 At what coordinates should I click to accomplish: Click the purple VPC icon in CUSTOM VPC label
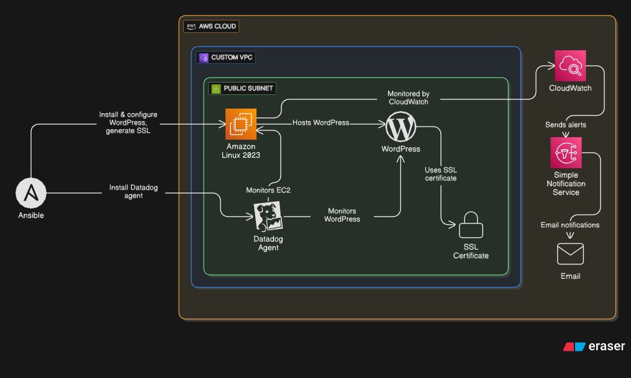[x=204, y=58]
